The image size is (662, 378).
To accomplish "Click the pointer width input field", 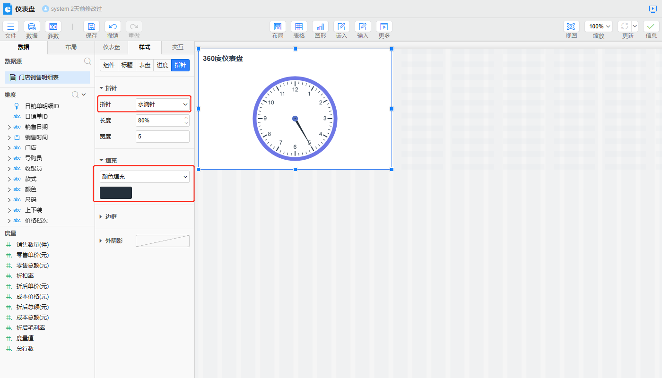I will pos(162,137).
